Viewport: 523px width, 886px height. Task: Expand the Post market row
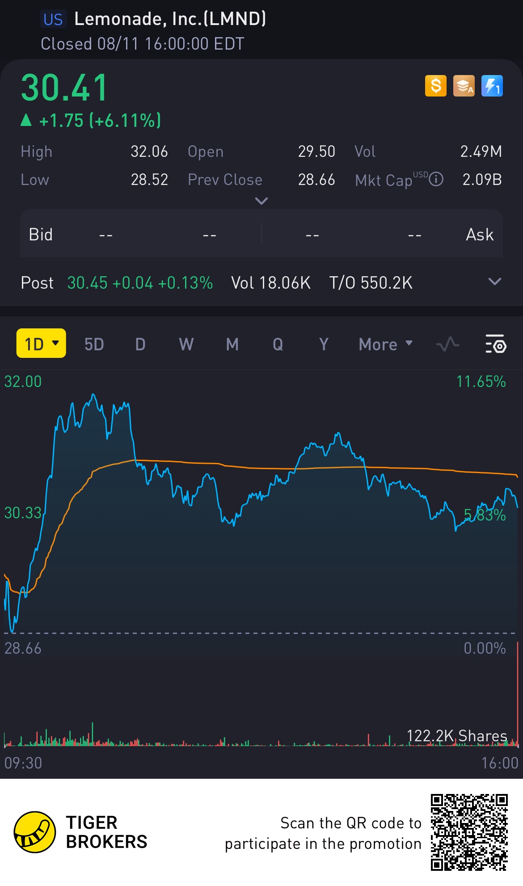[x=494, y=282]
